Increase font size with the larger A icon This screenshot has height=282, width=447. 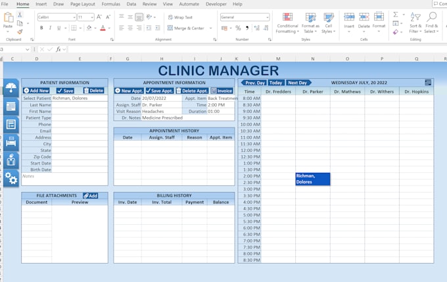[99, 17]
